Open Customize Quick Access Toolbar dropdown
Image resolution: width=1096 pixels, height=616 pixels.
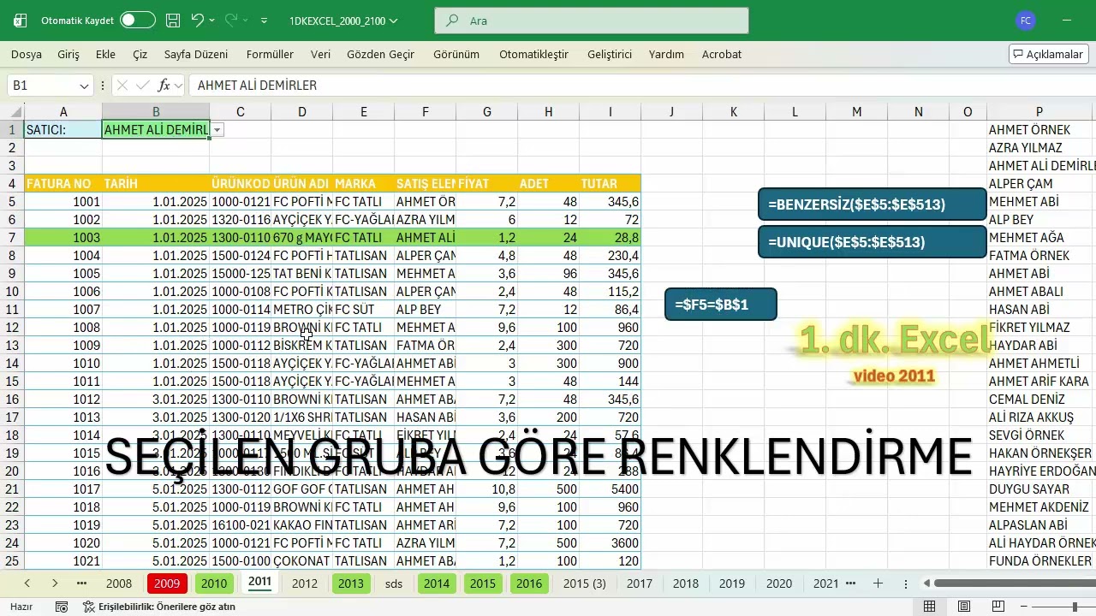coord(264,21)
